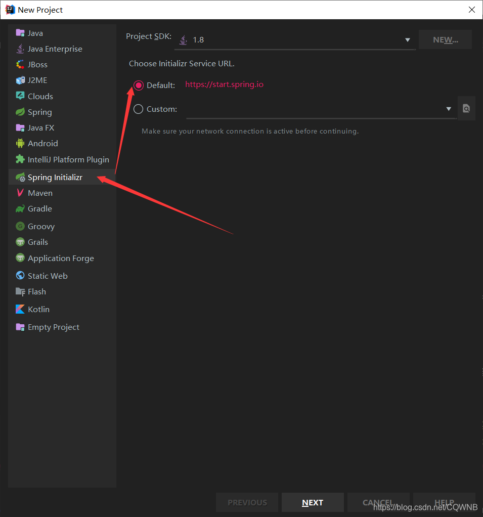Image resolution: width=483 pixels, height=517 pixels.
Task: Choose the Application Forge icon
Action: coord(20,258)
